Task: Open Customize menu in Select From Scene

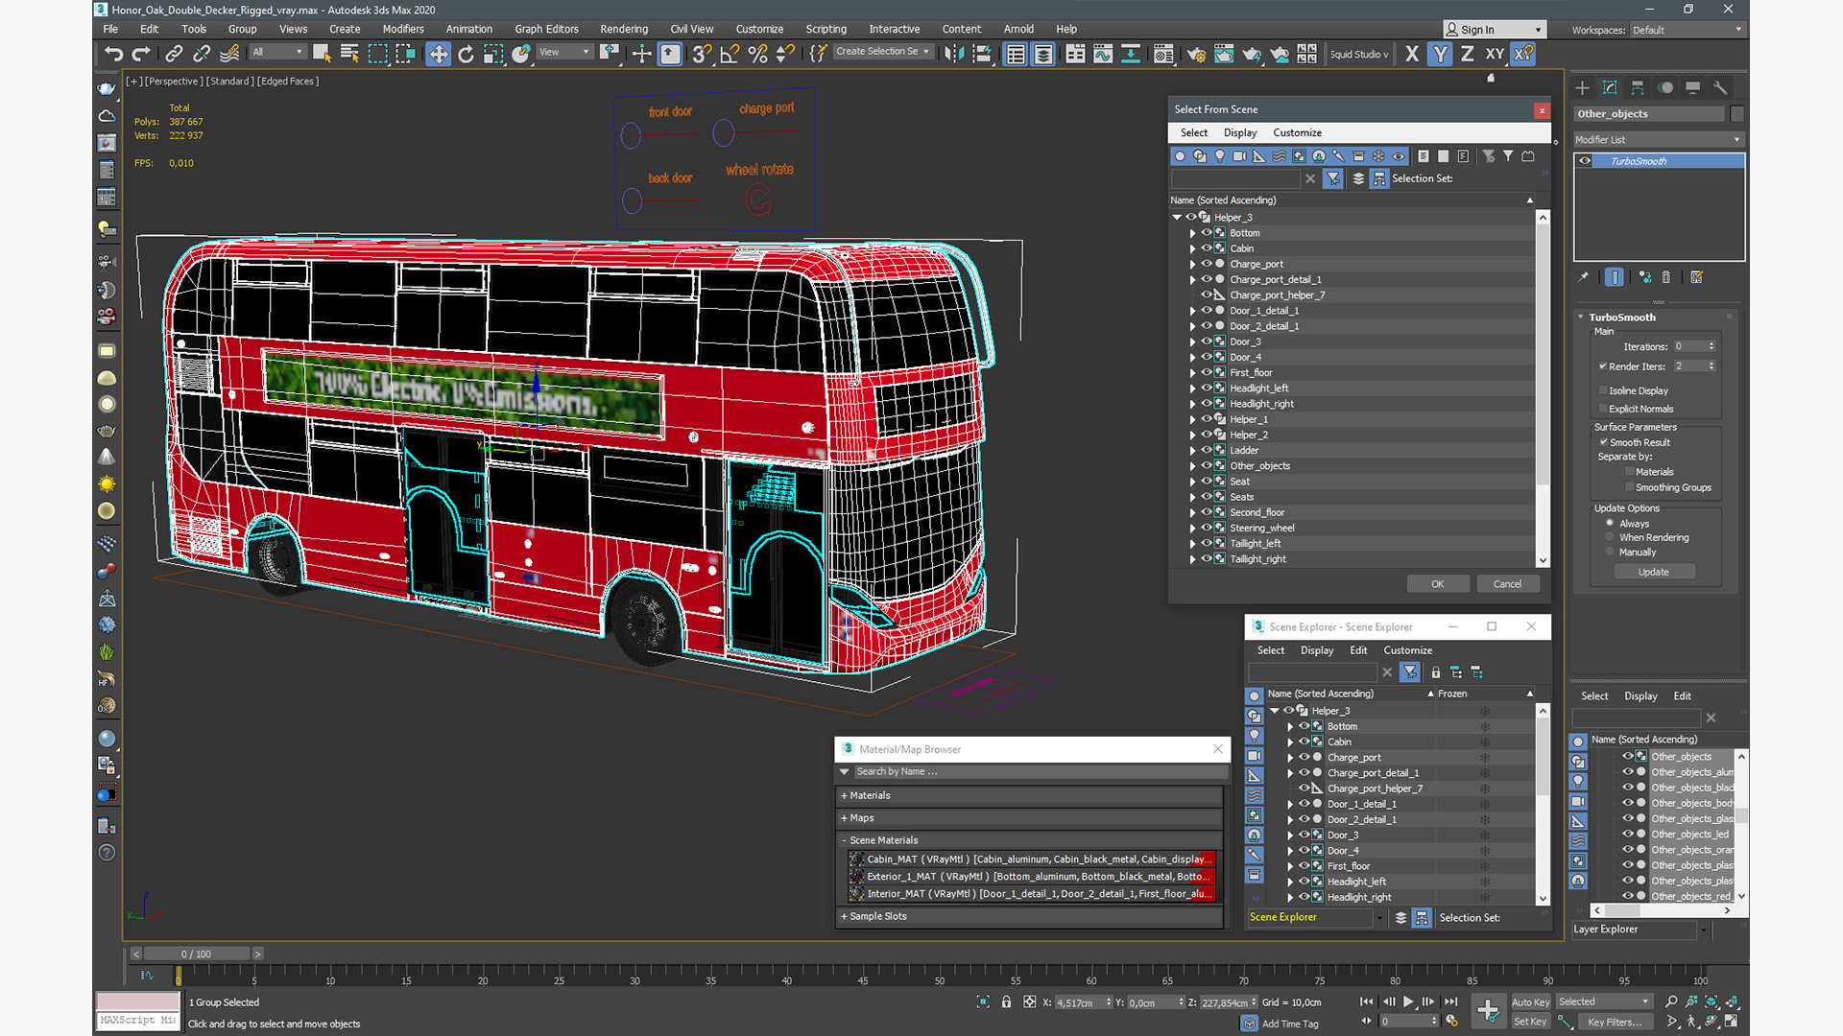Action: (x=1297, y=132)
